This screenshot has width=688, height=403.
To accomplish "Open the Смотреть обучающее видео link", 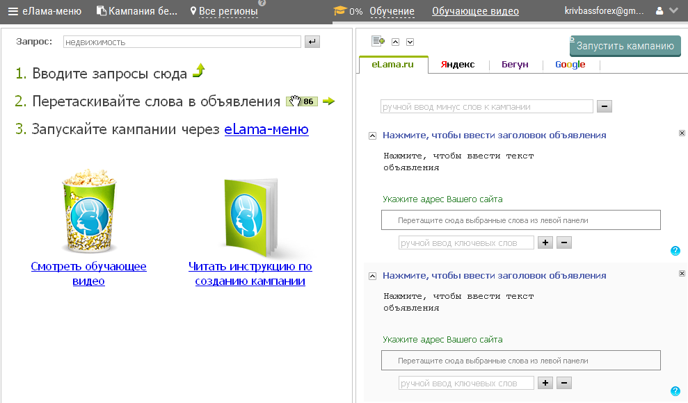I will (x=88, y=272).
